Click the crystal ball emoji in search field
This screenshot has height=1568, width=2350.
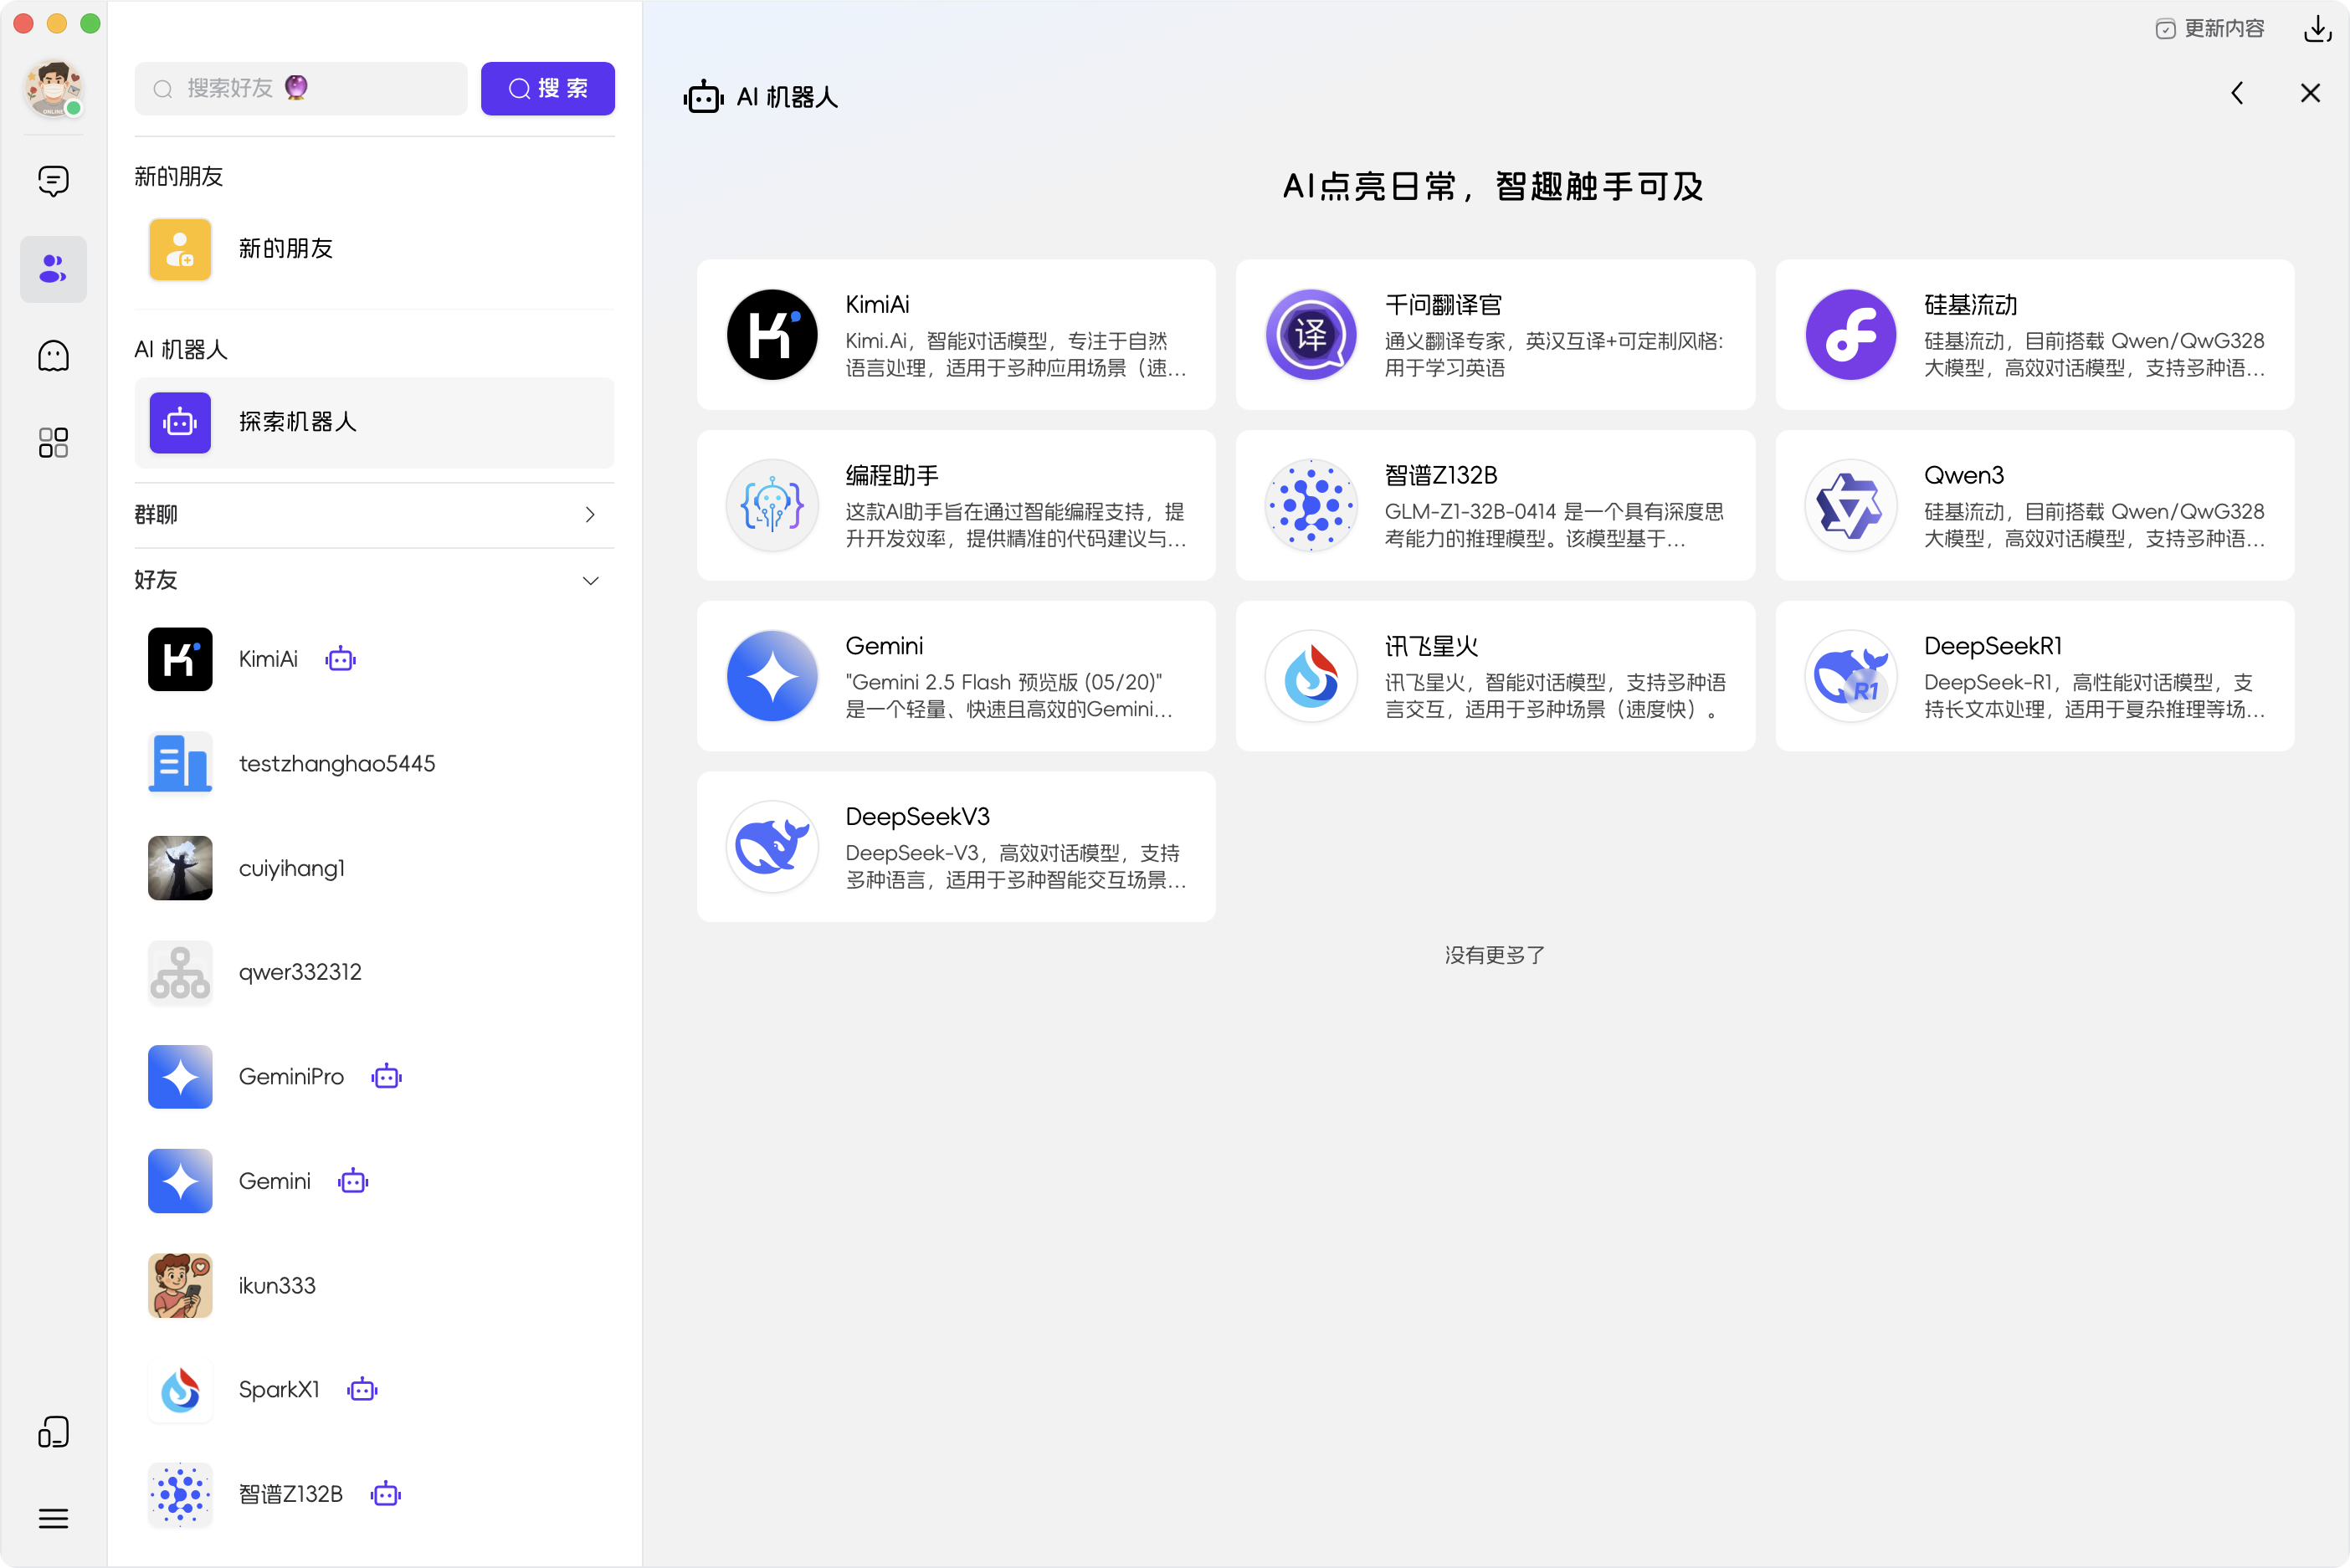(x=296, y=88)
